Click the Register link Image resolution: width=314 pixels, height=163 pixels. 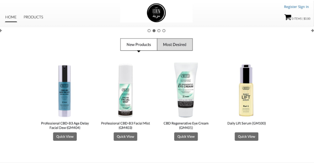point(291,7)
